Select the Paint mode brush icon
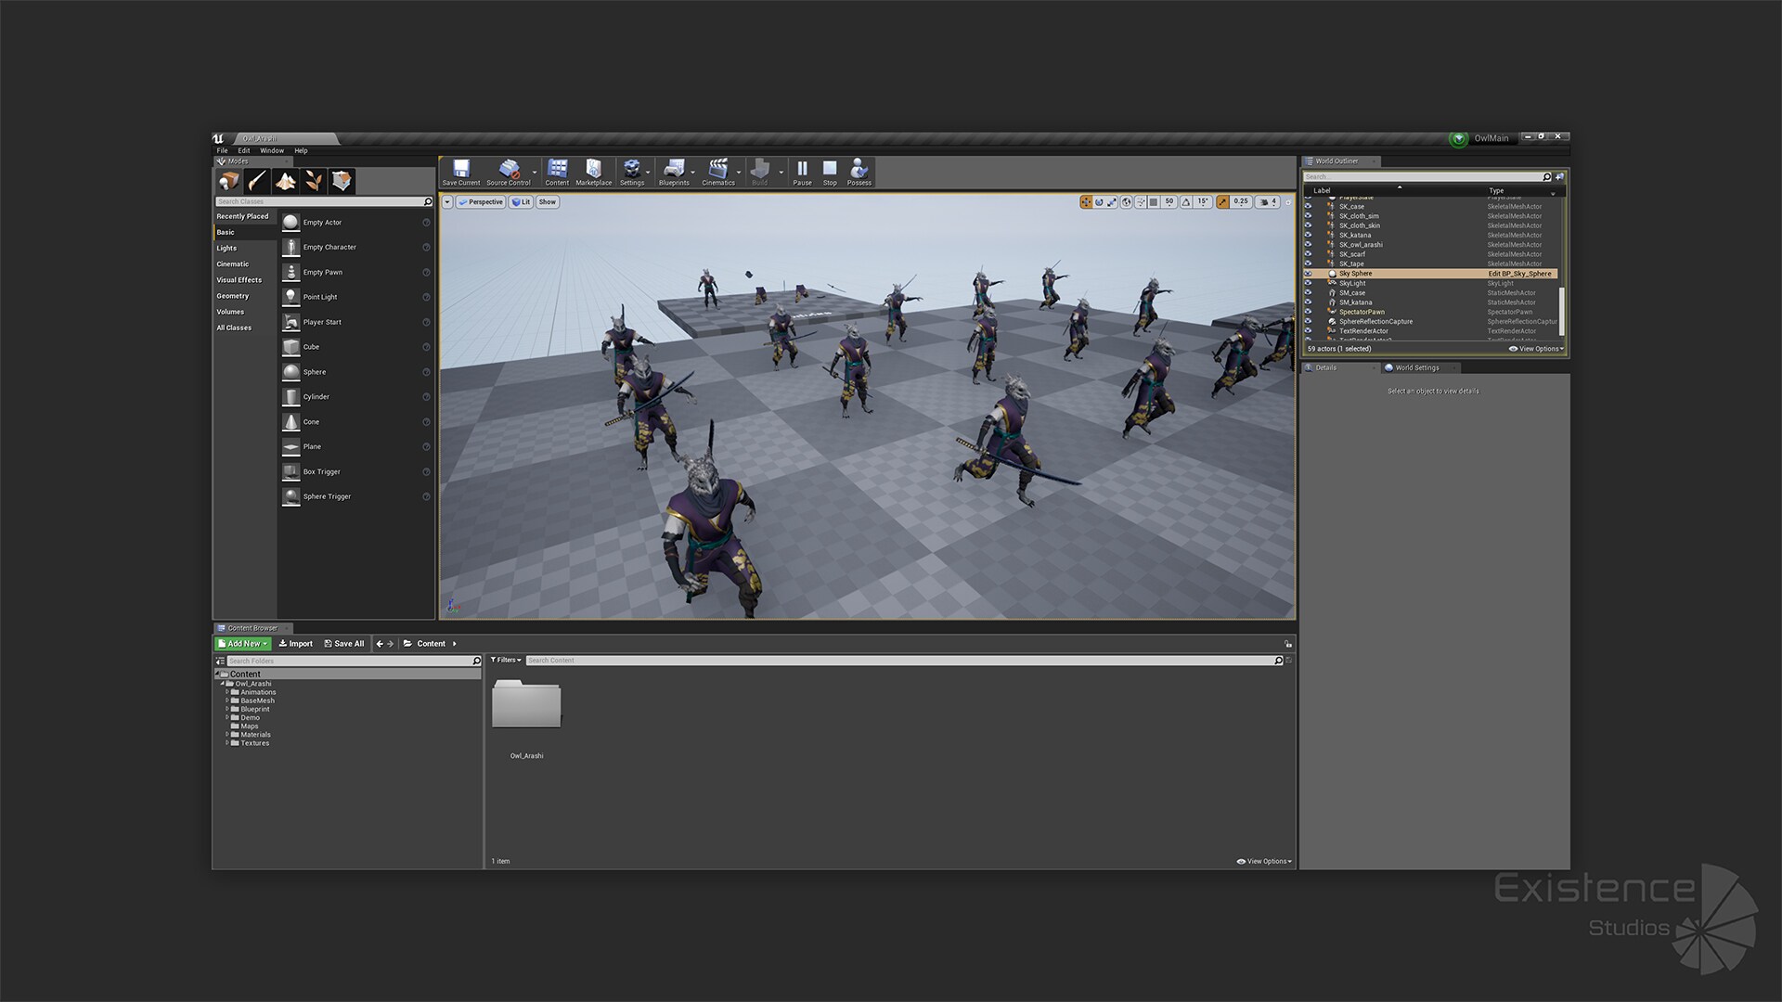This screenshot has width=1782, height=1002. point(257,181)
